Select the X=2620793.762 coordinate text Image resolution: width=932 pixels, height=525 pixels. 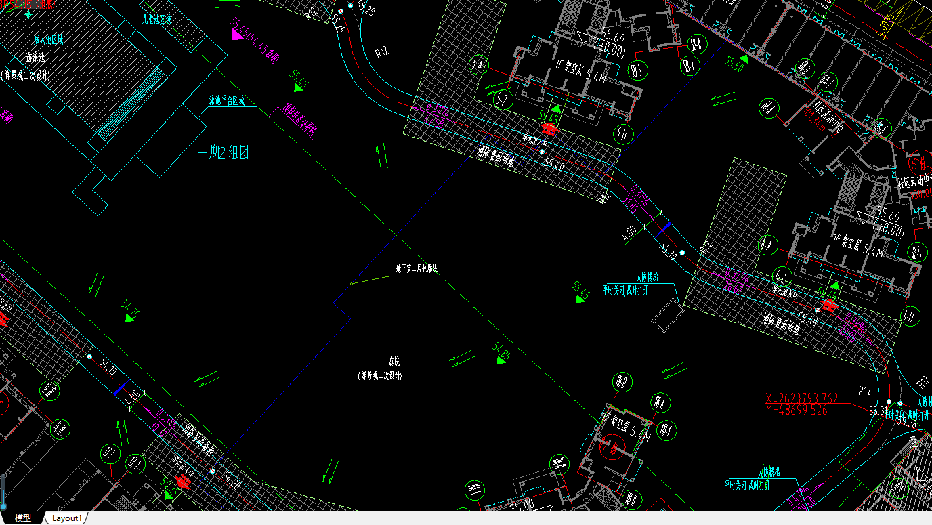click(801, 398)
